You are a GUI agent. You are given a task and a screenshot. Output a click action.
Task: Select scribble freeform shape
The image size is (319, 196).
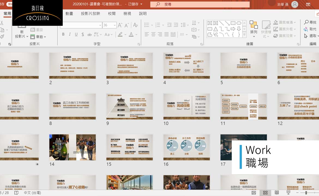pos(216,35)
